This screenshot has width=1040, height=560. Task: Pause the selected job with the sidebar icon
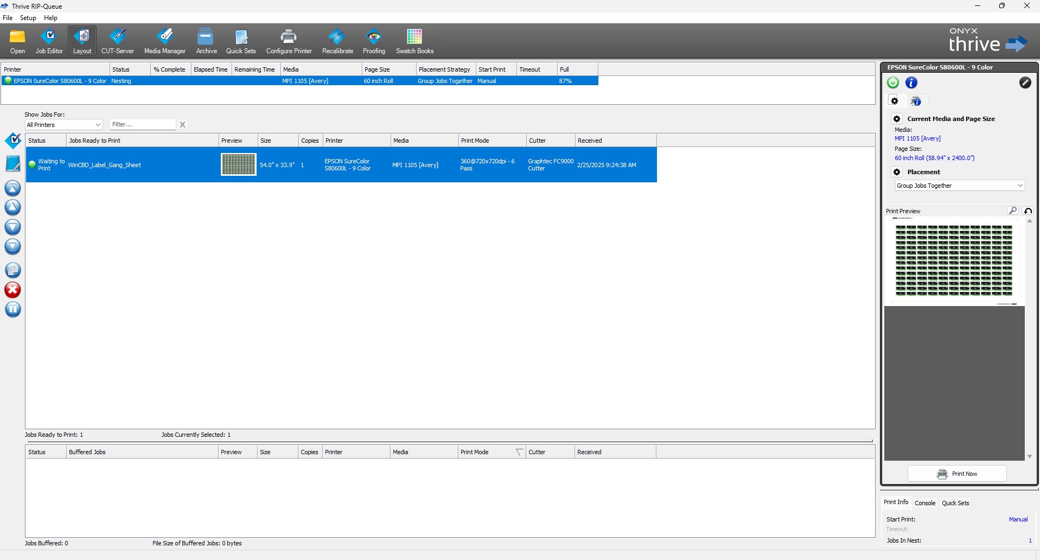pyautogui.click(x=13, y=309)
